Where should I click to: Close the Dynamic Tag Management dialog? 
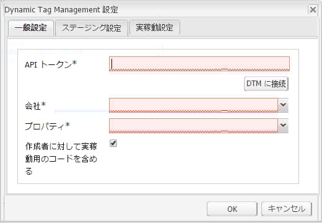point(313,9)
